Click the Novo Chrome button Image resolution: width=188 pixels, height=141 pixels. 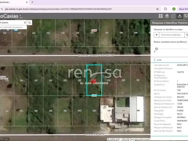tap(183, 9)
